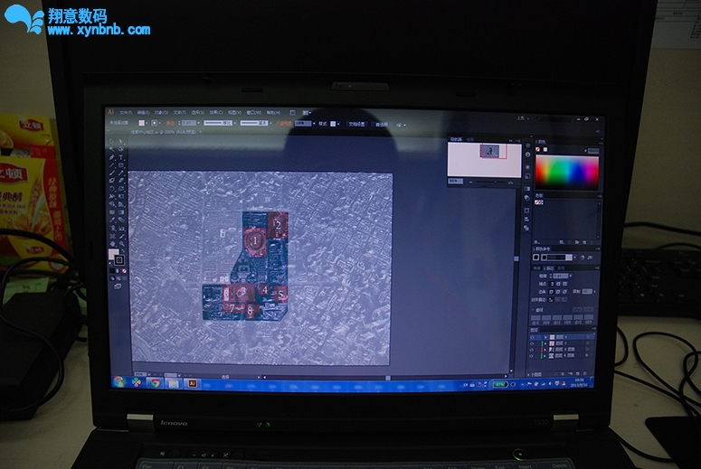Open the File menu (文件)
Screen dimensions: 701x469
(128, 112)
